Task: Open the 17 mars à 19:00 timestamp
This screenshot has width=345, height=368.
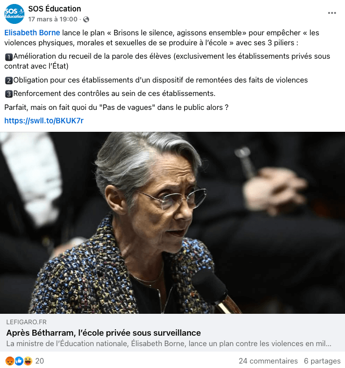Action: tap(53, 19)
